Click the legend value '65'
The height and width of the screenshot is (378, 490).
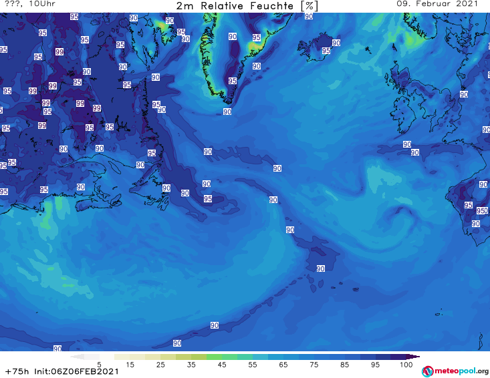(x=283, y=365)
